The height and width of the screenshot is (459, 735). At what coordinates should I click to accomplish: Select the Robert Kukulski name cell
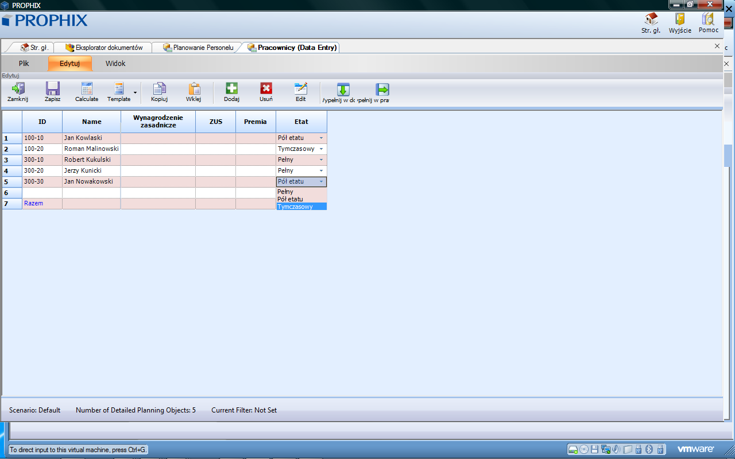(92, 160)
